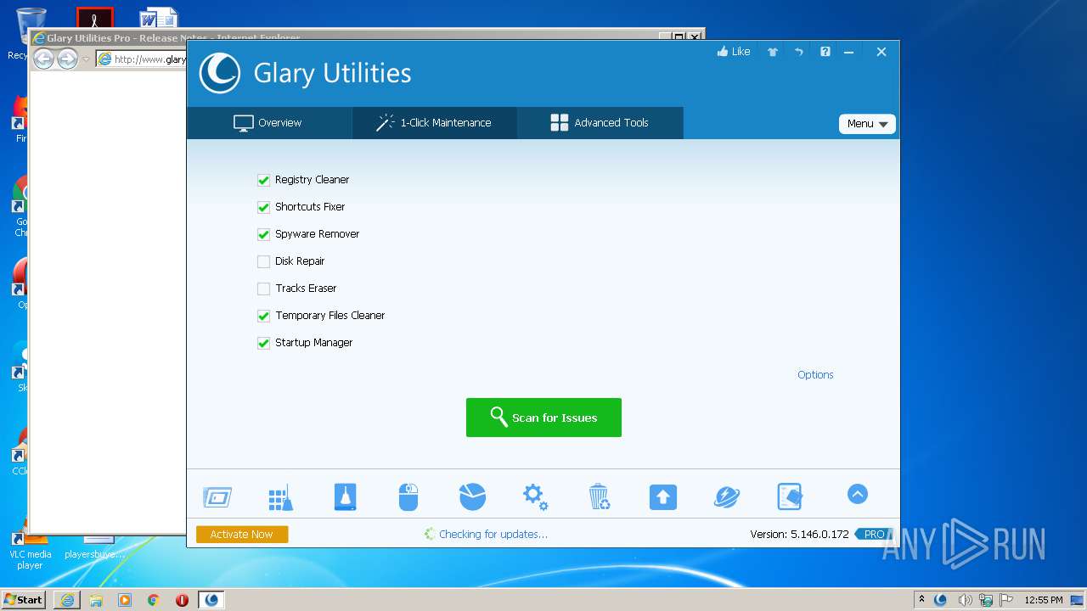1087x611 pixels.
Task: Toggle the Registry Cleaner checkbox
Action: (x=263, y=180)
